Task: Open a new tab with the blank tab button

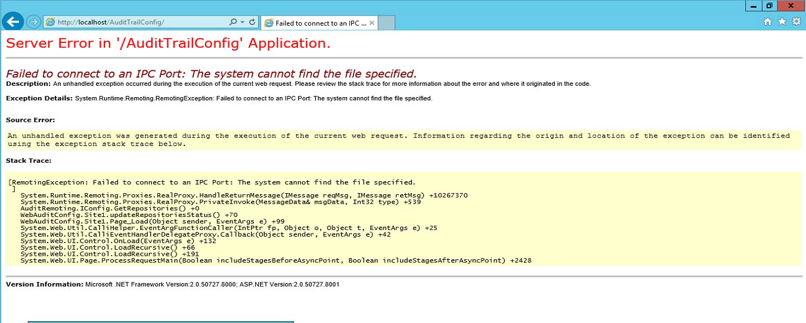Action: pyautogui.click(x=387, y=23)
